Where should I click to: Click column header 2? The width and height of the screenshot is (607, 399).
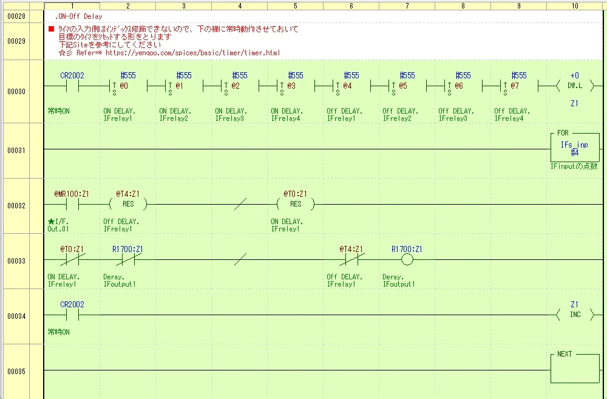coord(127,6)
